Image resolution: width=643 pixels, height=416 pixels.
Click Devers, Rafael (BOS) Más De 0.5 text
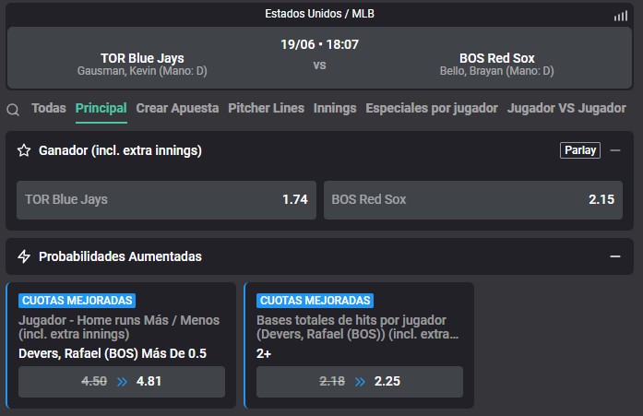(113, 353)
